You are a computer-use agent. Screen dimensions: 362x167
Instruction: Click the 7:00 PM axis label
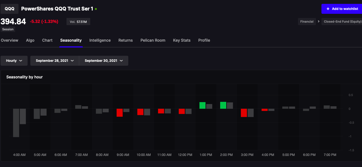click(330, 155)
